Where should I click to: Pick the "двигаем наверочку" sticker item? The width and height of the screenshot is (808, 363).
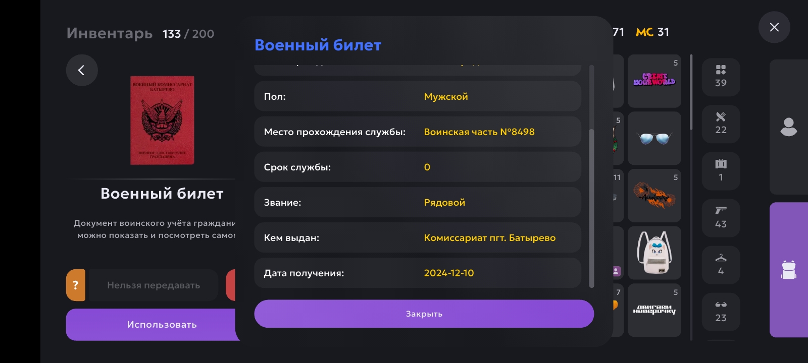point(654,310)
